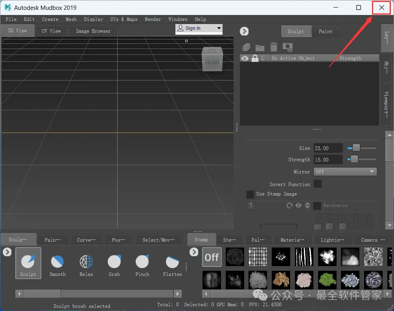Toggle the Randomize checkbox
The width and height of the screenshot is (394, 311).
tap(317, 205)
